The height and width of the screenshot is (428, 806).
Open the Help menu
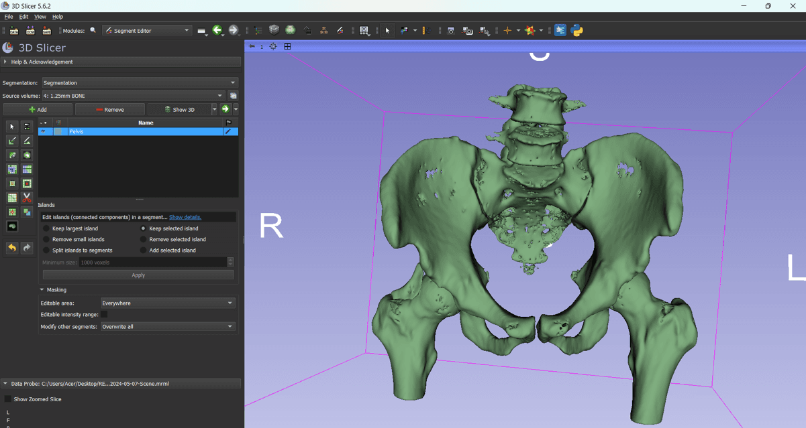pos(58,17)
